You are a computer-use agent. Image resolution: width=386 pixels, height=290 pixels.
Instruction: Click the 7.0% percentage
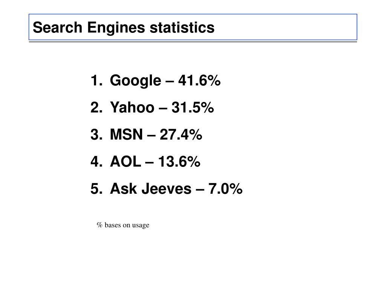[x=225, y=189]
